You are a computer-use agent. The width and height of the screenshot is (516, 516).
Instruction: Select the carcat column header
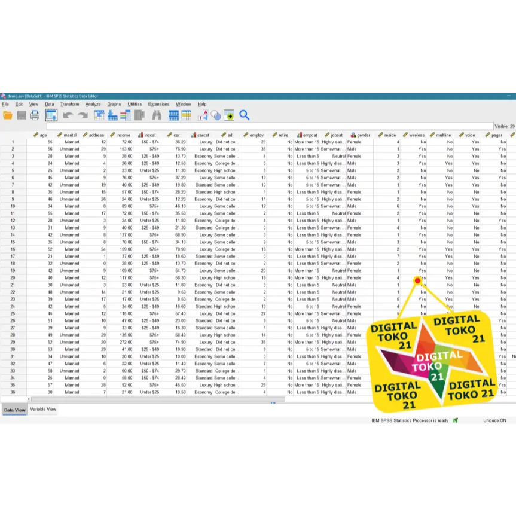(x=200, y=135)
